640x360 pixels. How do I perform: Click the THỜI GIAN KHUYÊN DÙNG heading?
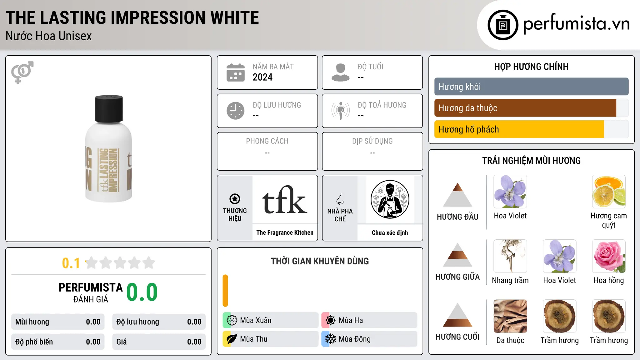point(320,261)
